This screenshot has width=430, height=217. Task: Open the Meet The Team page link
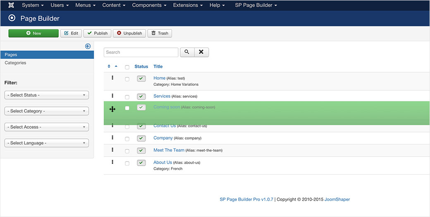coord(169,150)
